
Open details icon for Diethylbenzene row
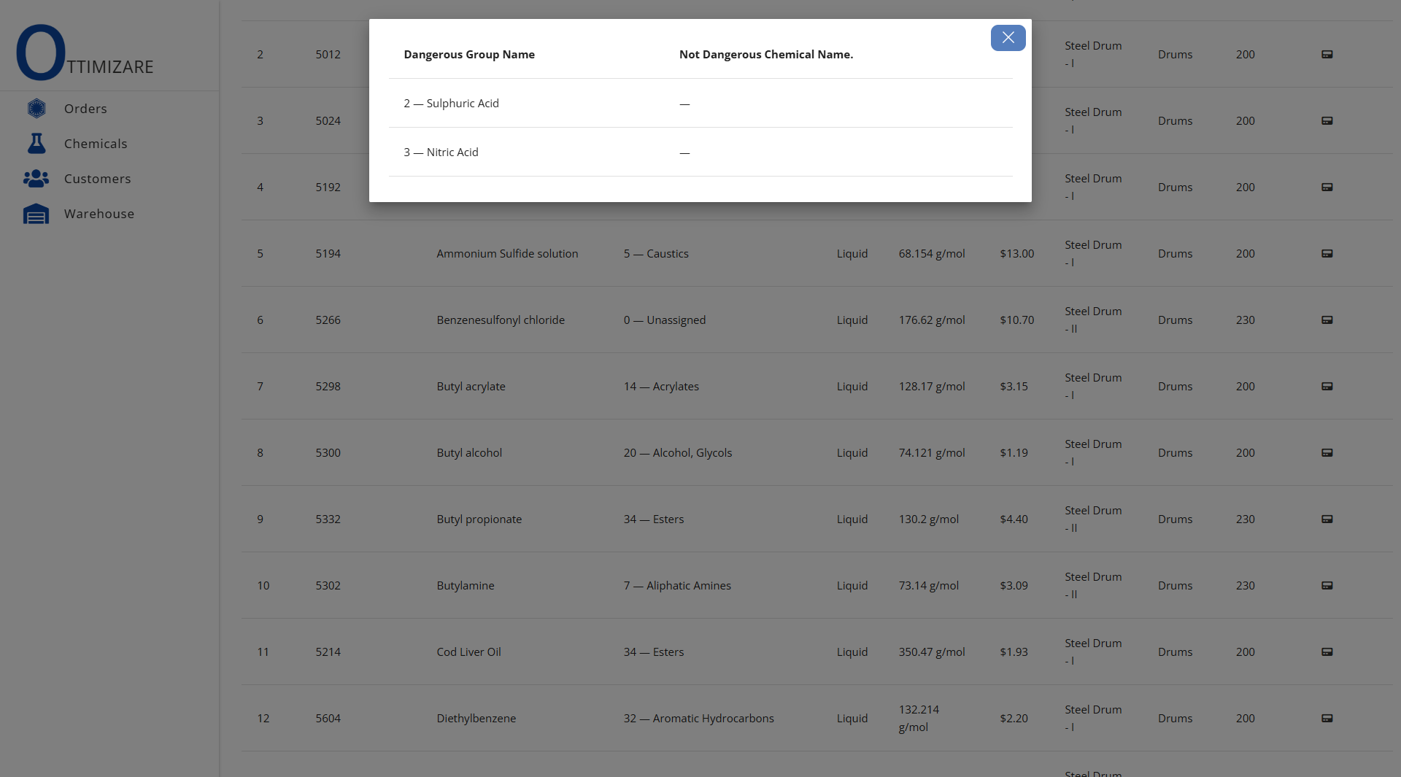click(1327, 719)
